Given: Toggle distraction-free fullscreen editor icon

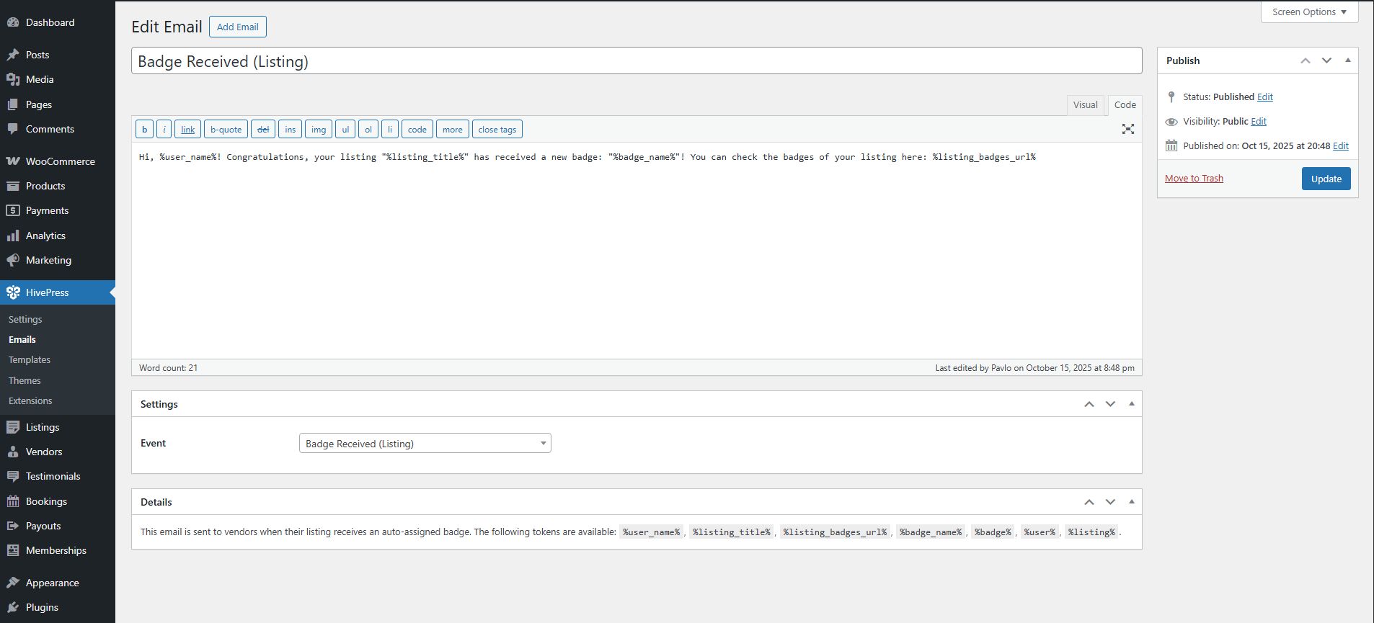Looking at the screenshot, I should click(x=1128, y=129).
